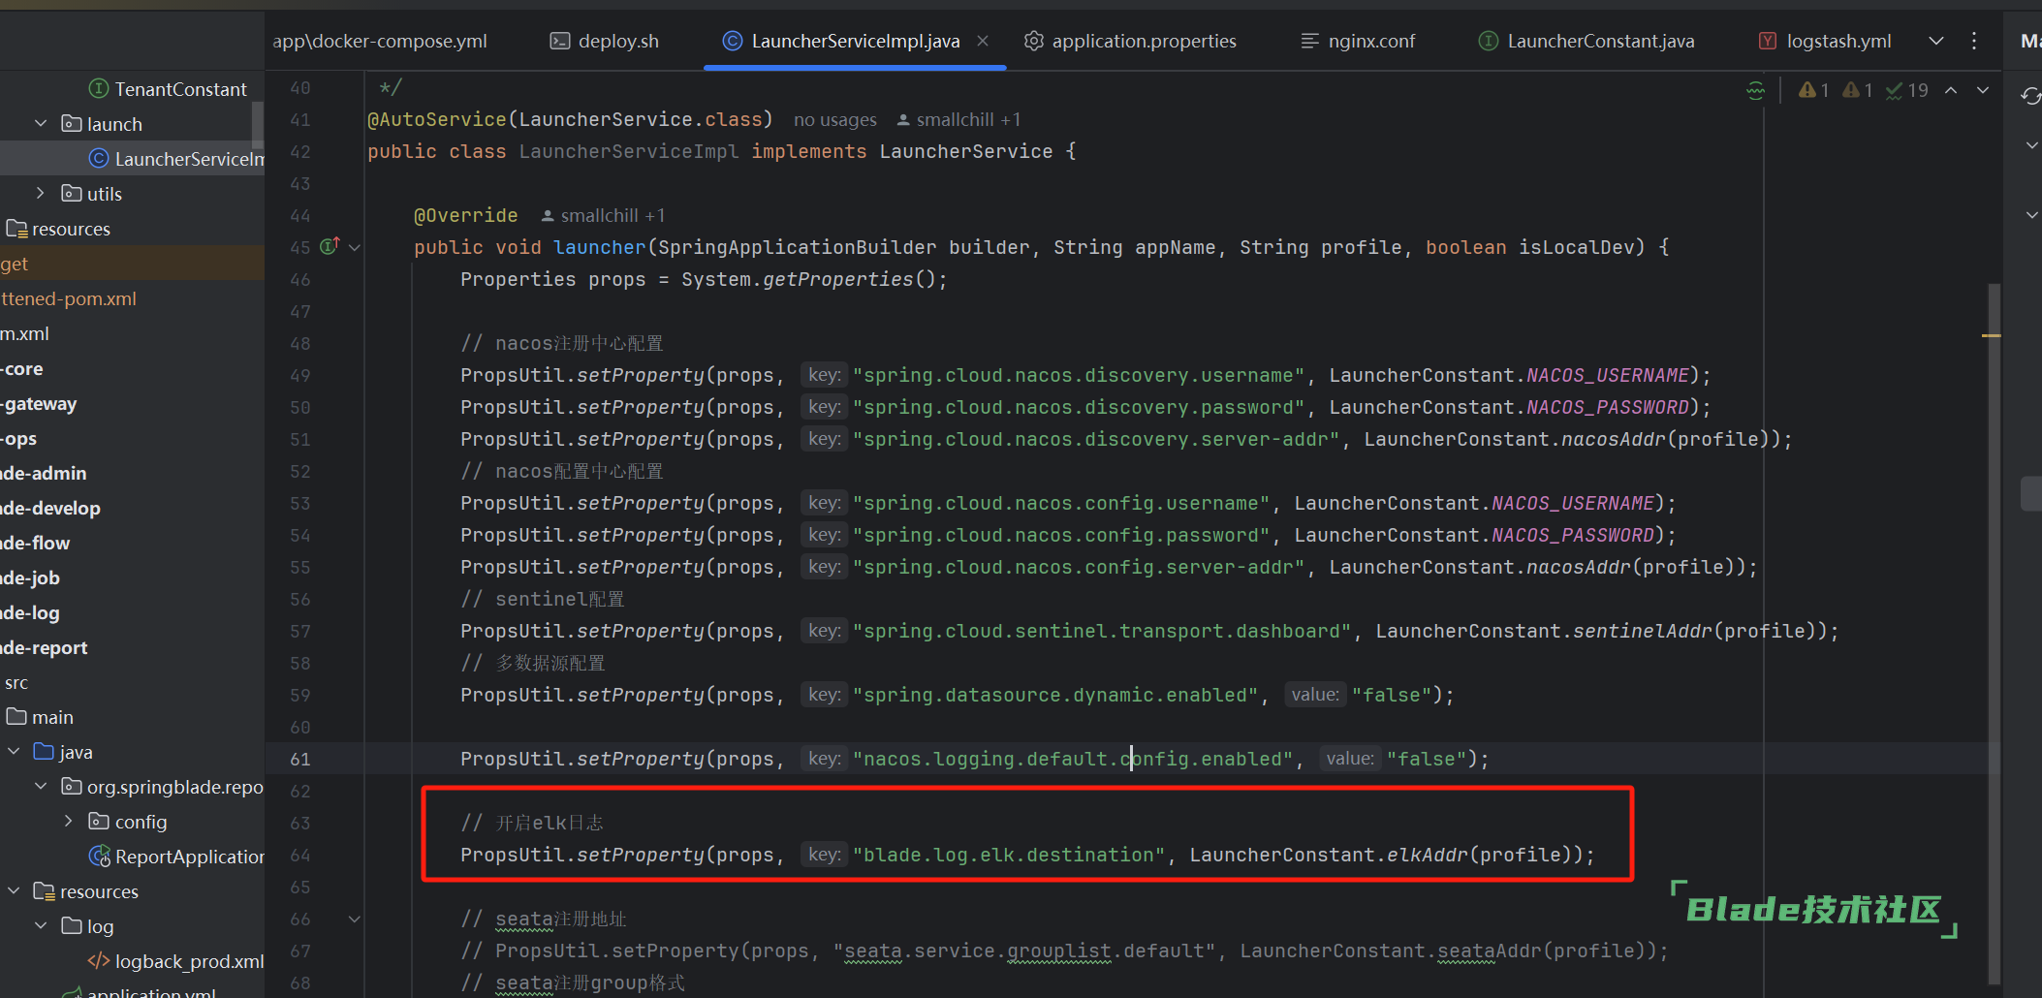Click the main folder icon
The width and height of the screenshot is (2042, 998).
tap(16, 717)
